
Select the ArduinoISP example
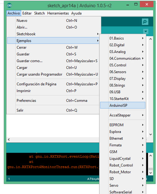point(123,105)
